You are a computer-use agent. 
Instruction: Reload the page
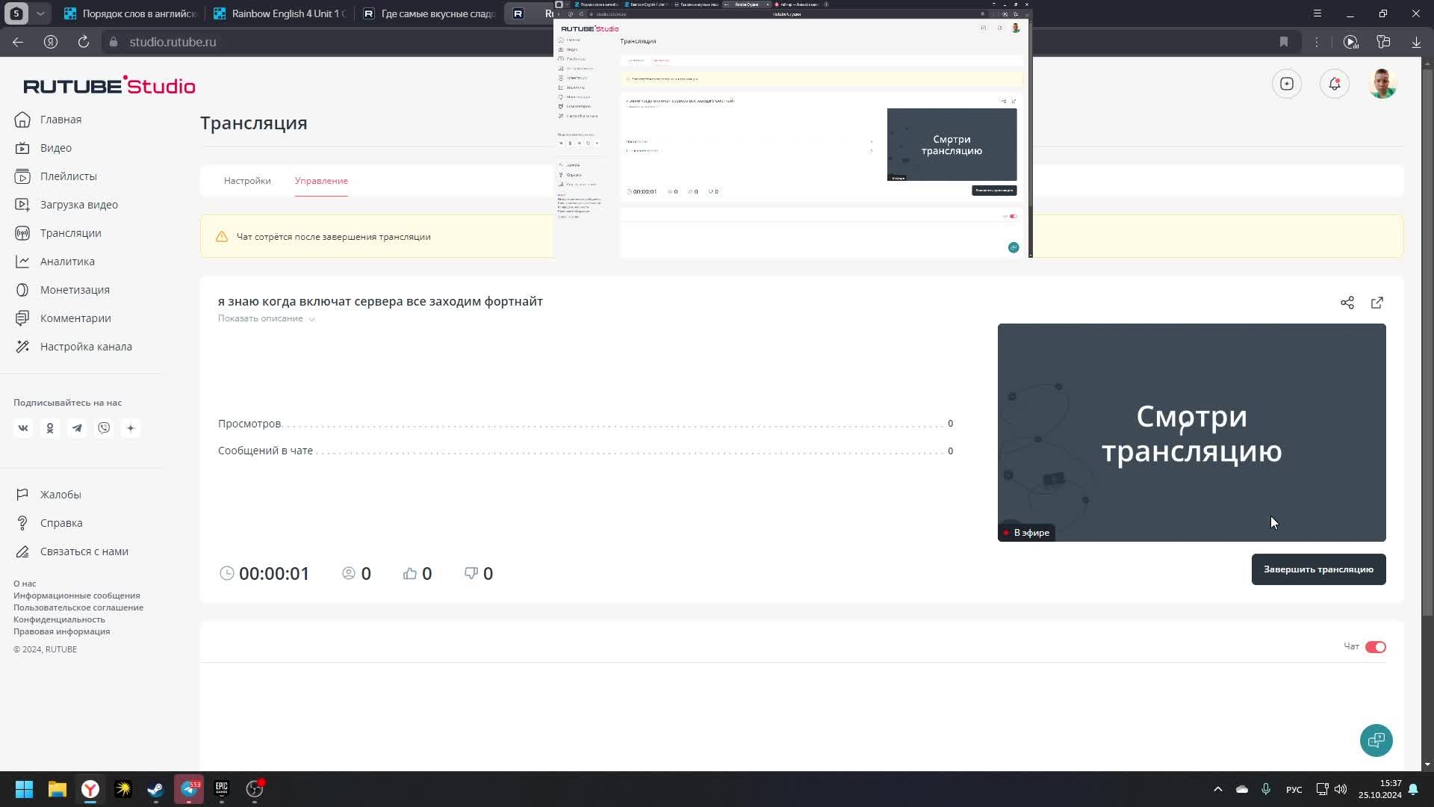click(x=84, y=42)
